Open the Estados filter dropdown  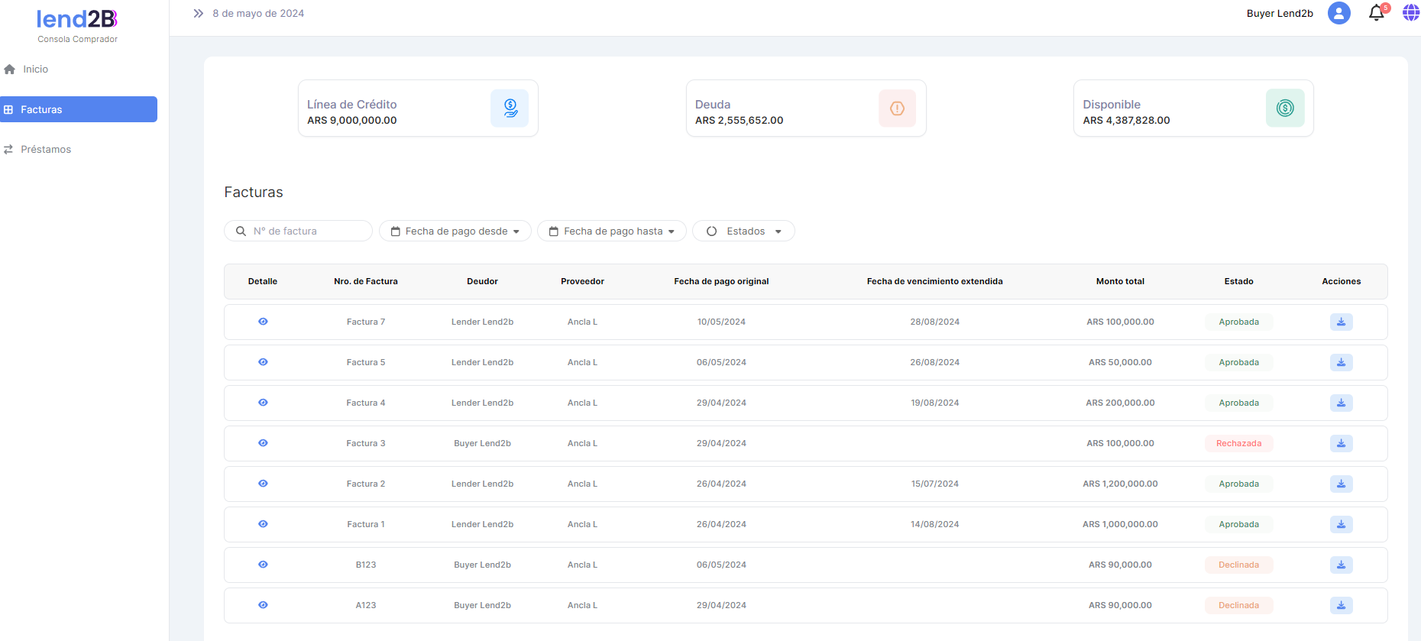click(x=743, y=231)
